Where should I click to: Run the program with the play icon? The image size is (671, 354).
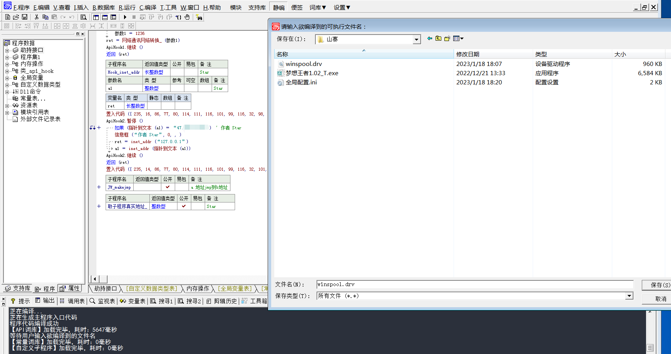pyautogui.click(x=125, y=17)
